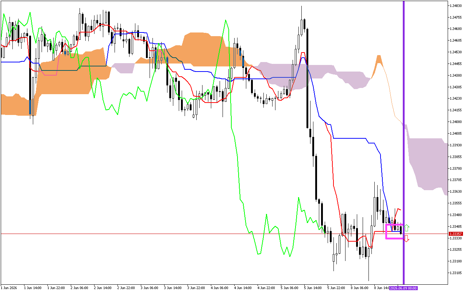Viewport: 467px width, 292px height.
Task: Click price axis label 1.33705
Action: (456, 180)
